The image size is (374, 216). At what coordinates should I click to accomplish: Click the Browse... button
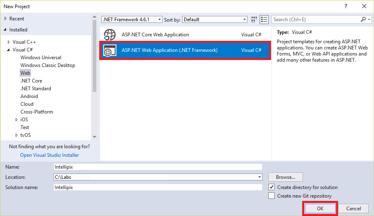click(x=285, y=177)
